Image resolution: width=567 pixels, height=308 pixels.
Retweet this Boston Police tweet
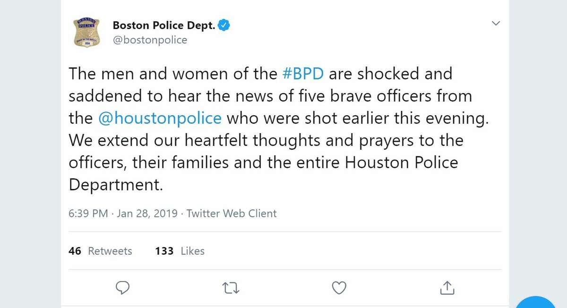(x=231, y=288)
